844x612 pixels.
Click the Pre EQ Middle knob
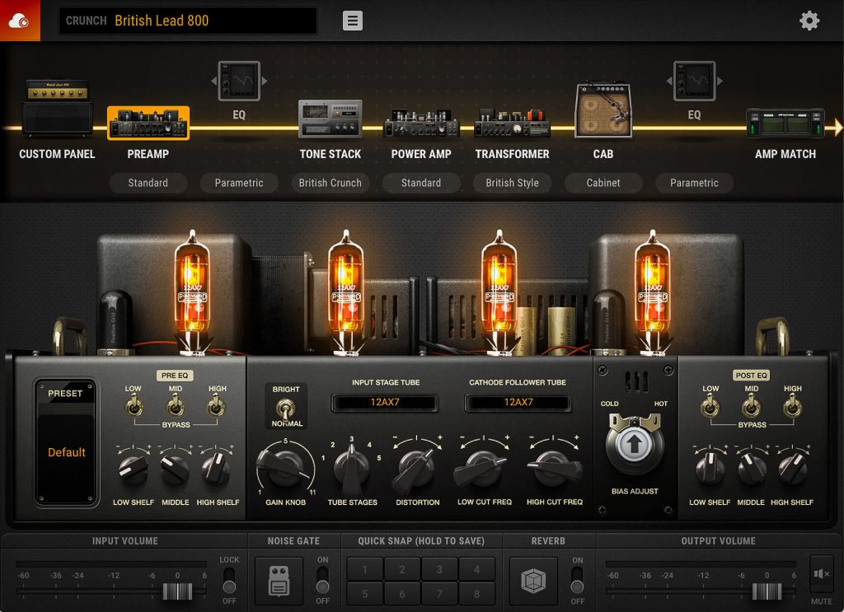coord(175,469)
